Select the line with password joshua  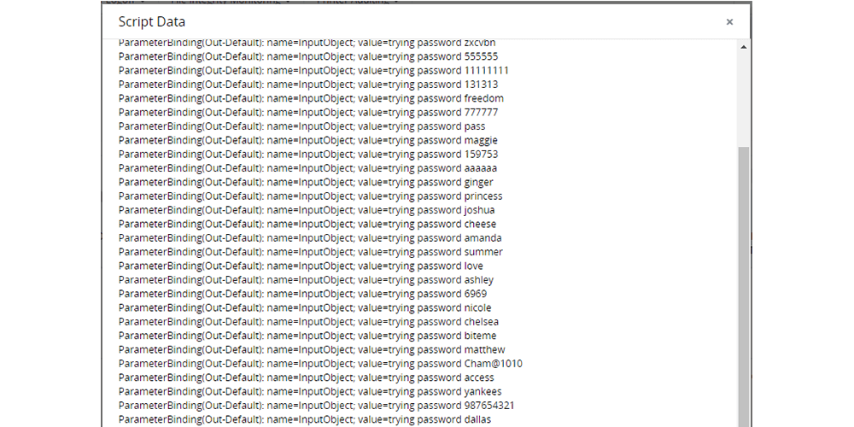[x=307, y=210]
